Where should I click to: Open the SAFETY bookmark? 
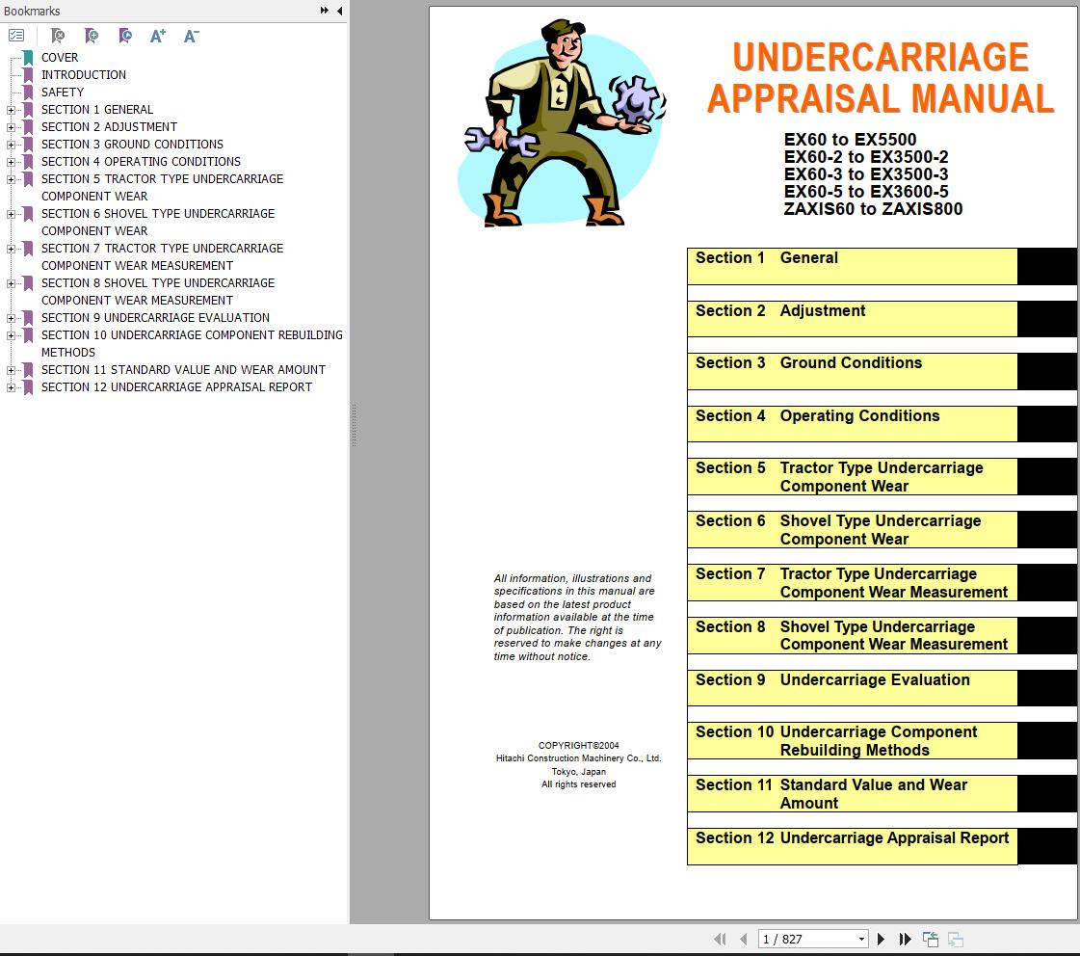click(x=62, y=92)
